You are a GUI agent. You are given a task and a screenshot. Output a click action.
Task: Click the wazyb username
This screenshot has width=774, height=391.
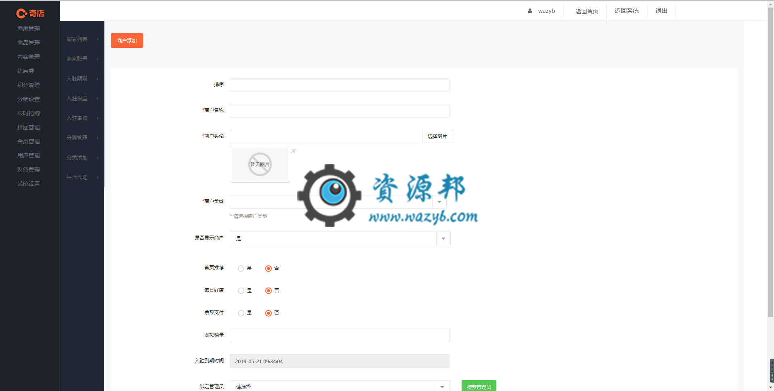(x=547, y=11)
